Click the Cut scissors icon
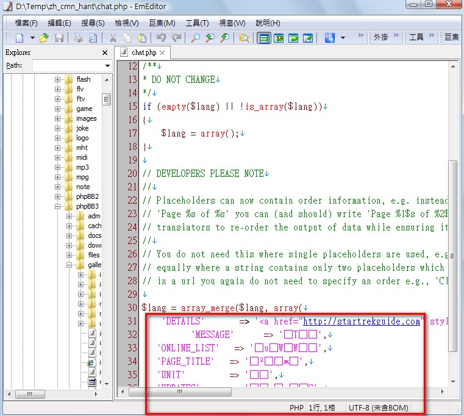 [113, 38]
